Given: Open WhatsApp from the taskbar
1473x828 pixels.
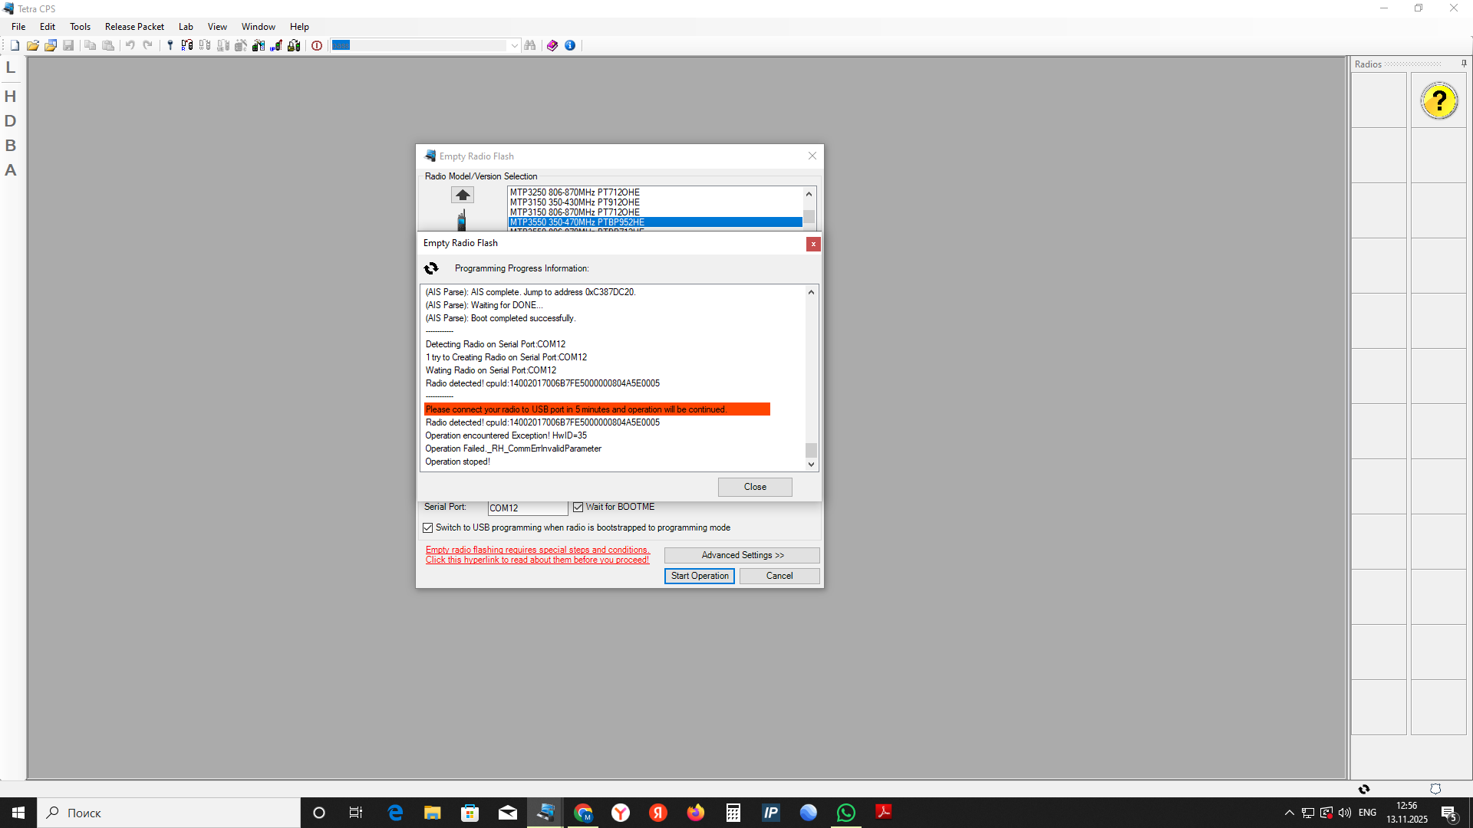Looking at the screenshot, I should 845,813.
